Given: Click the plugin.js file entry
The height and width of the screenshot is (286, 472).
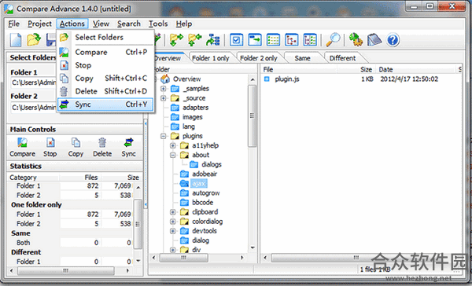Looking at the screenshot, I should 287,79.
